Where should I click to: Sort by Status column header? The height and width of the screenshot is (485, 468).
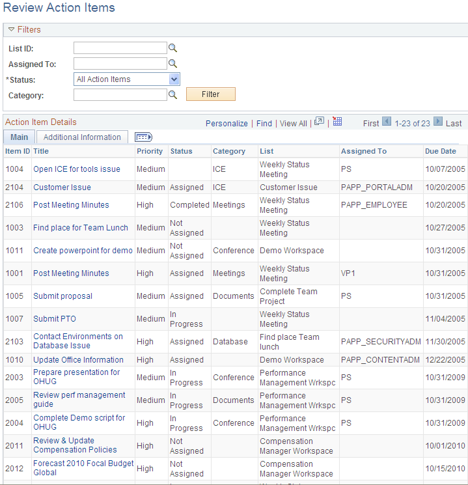pos(181,151)
